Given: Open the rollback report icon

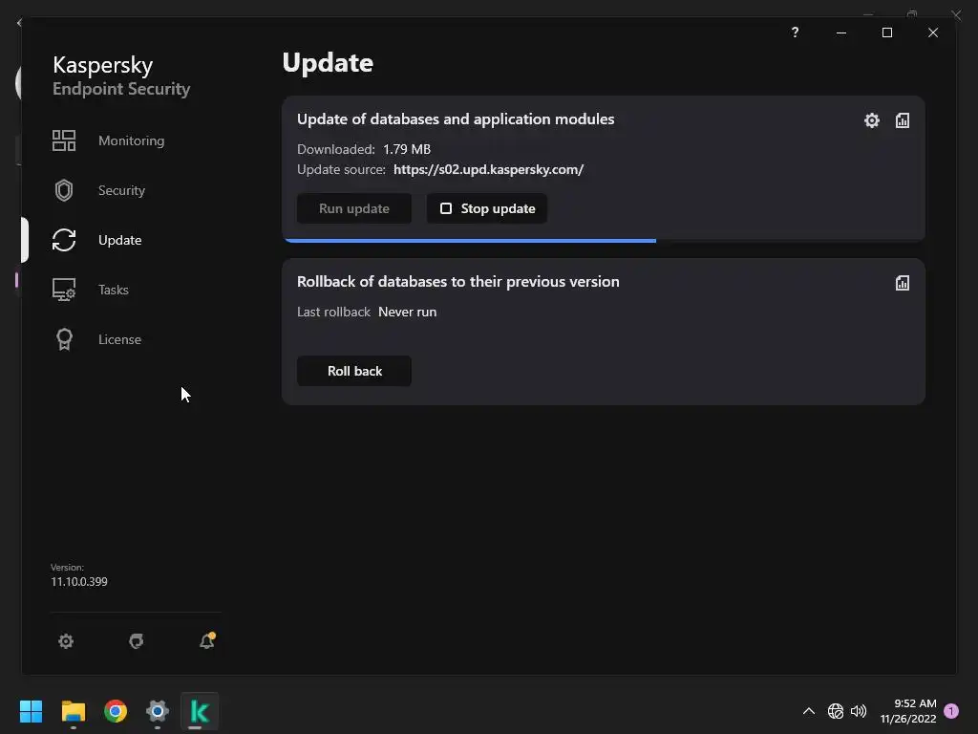Looking at the screenshot, I should click(x=902, y=283).
